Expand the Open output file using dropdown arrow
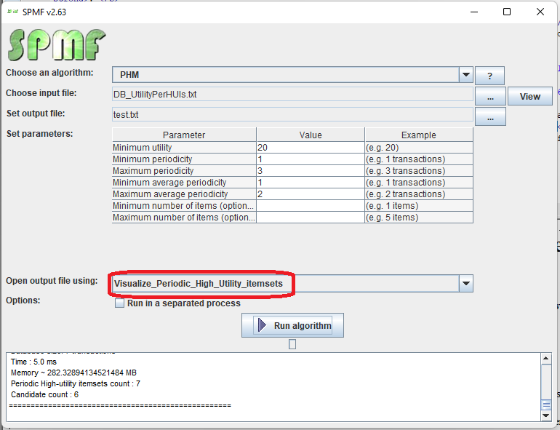The height and width of the screenshot is (430, 560). [x=465, y=283]
